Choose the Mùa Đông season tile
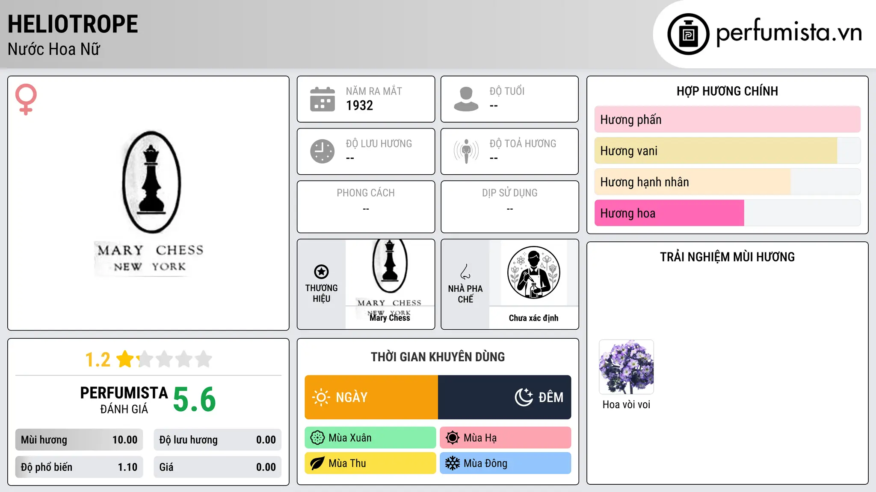Image resolution: width=876 pixels, height=492 pixels. coord(506,463)
